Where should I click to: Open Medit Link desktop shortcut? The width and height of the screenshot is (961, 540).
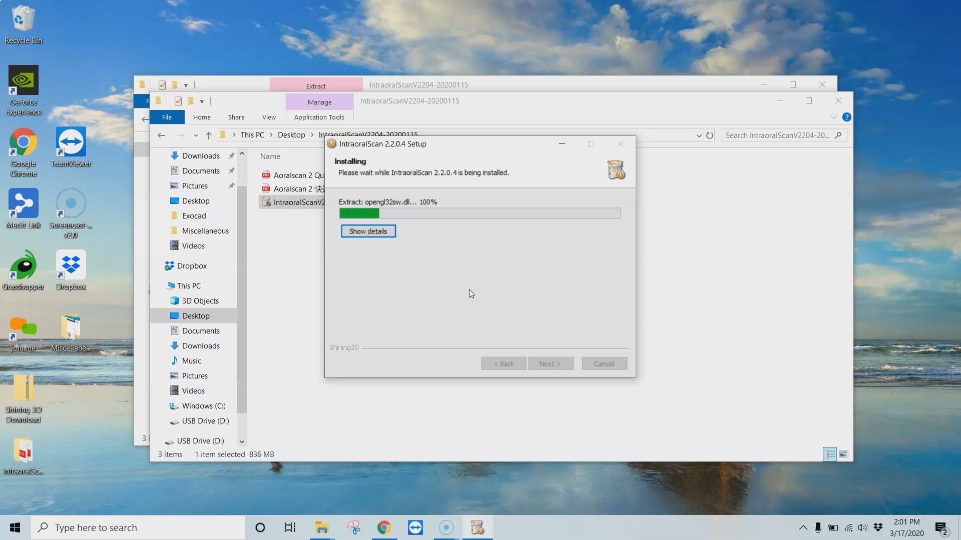(23, 209)
